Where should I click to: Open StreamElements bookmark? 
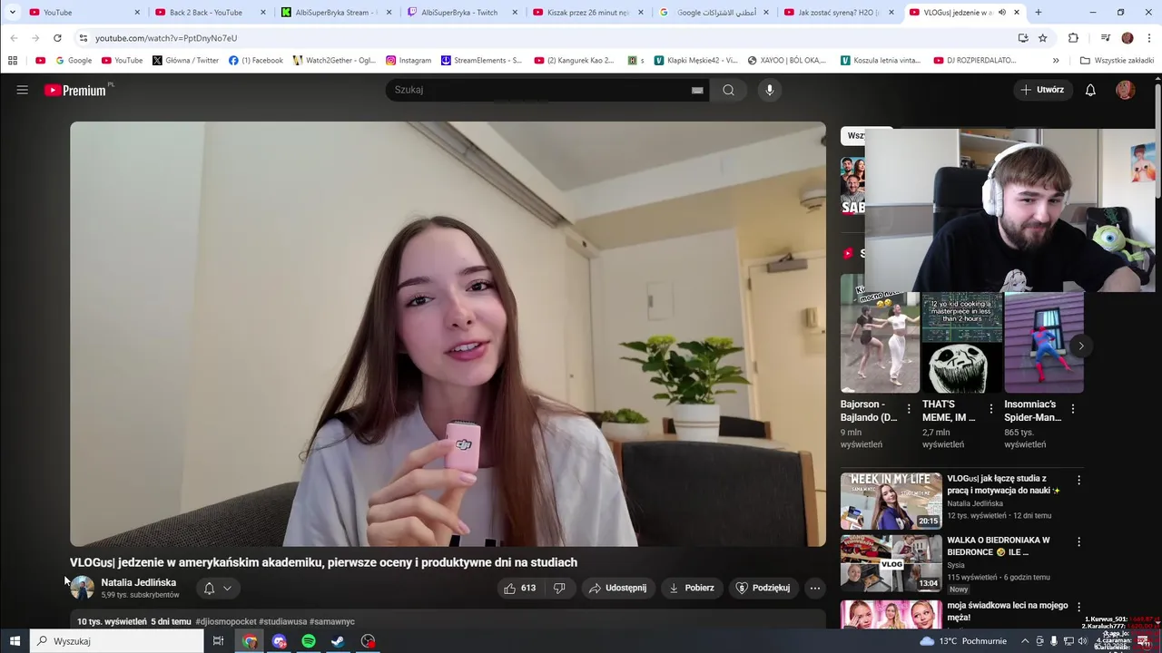[x=482, y=61]
